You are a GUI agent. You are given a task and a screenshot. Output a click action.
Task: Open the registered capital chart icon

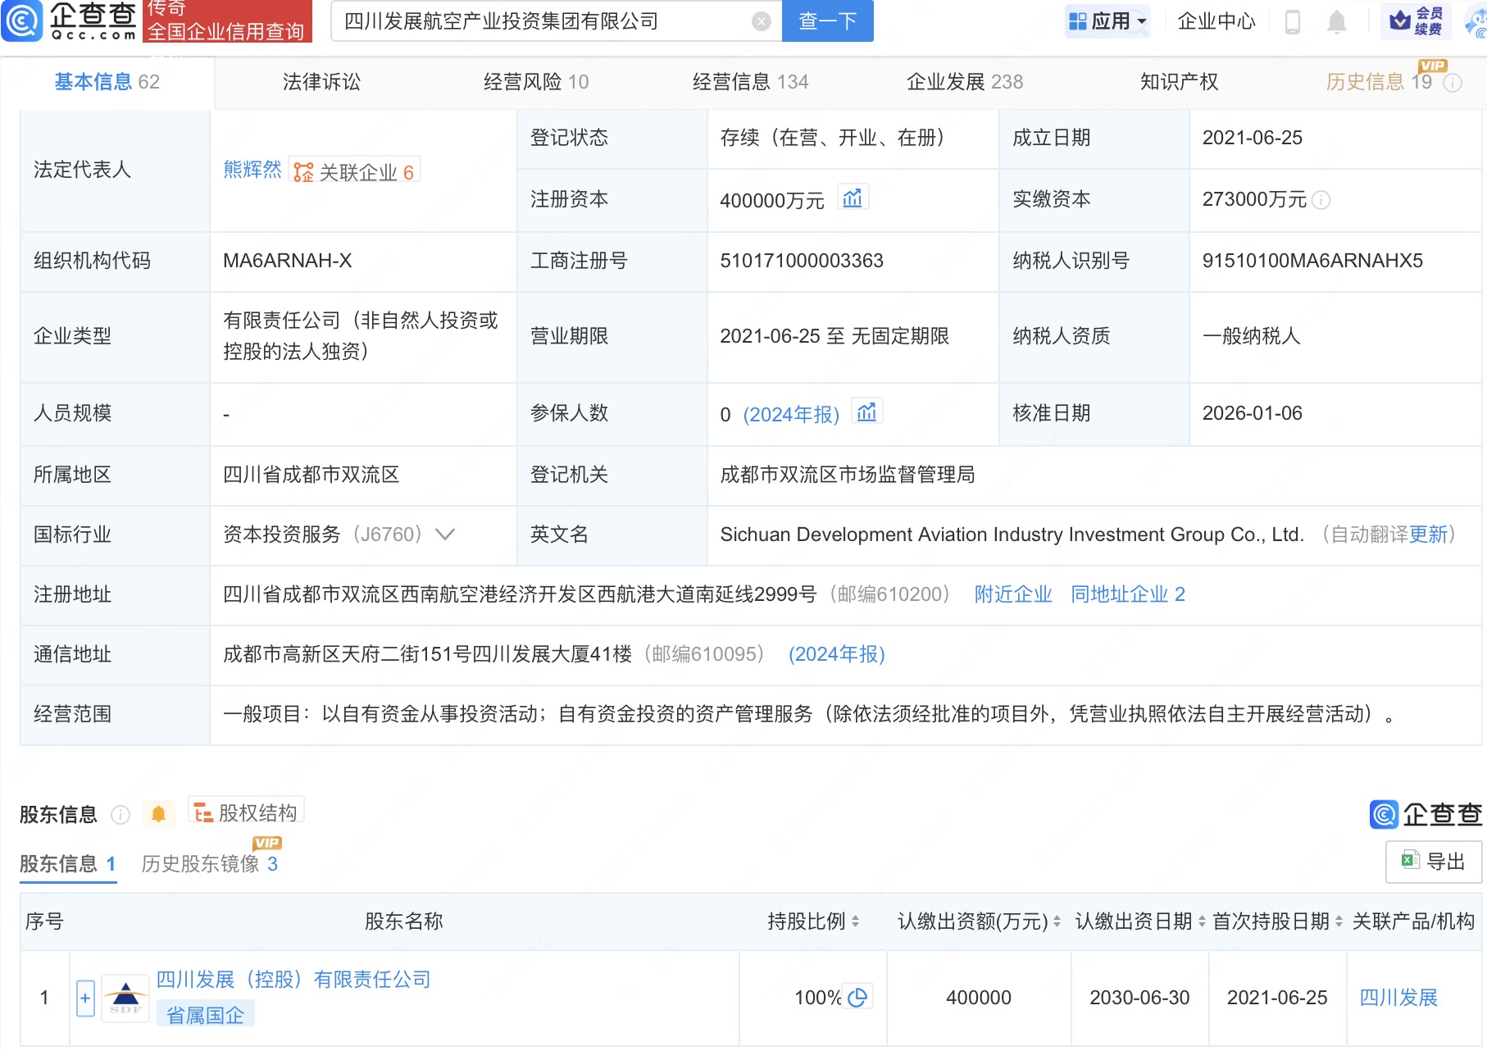[x=853, y=198]
